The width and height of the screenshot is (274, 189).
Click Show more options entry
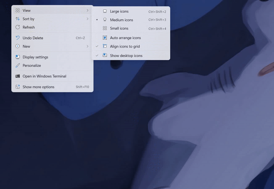coord(52,87)
